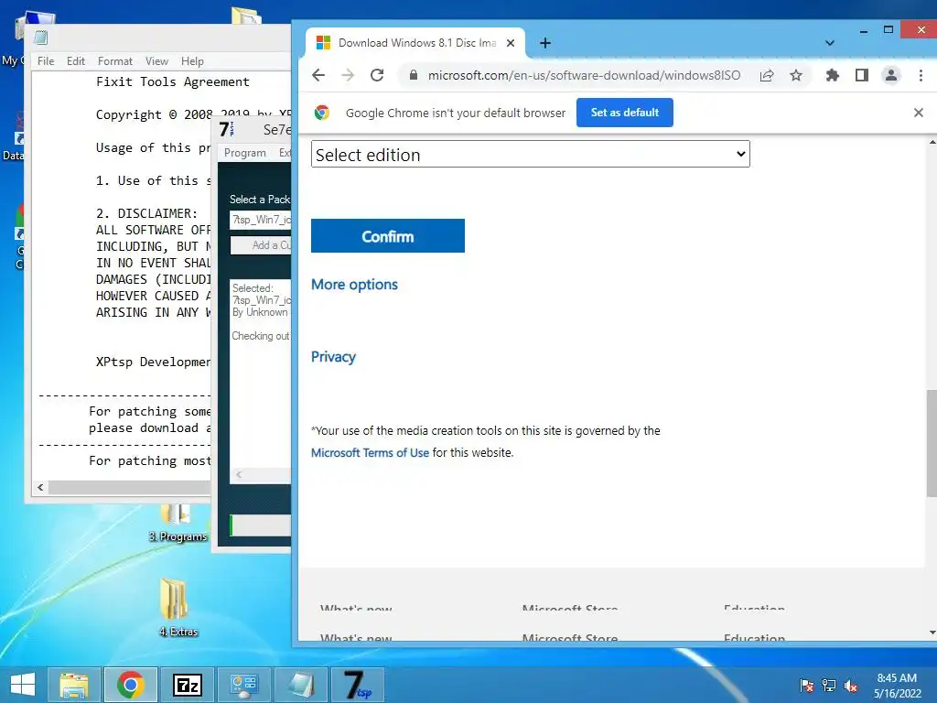Click pack path field in 7tsp

coord(261,220)
